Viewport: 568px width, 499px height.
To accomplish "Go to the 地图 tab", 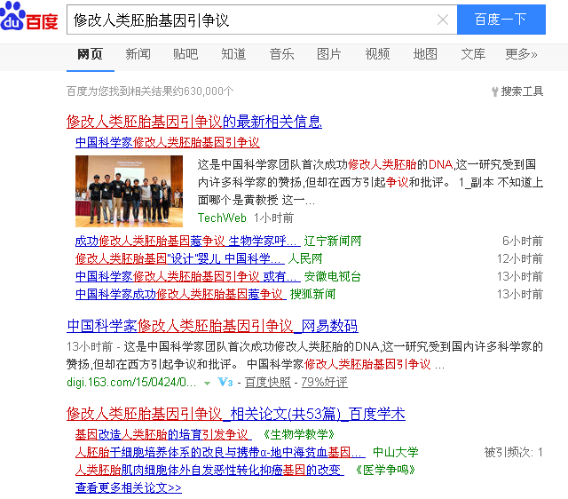I will click(425, 54).
